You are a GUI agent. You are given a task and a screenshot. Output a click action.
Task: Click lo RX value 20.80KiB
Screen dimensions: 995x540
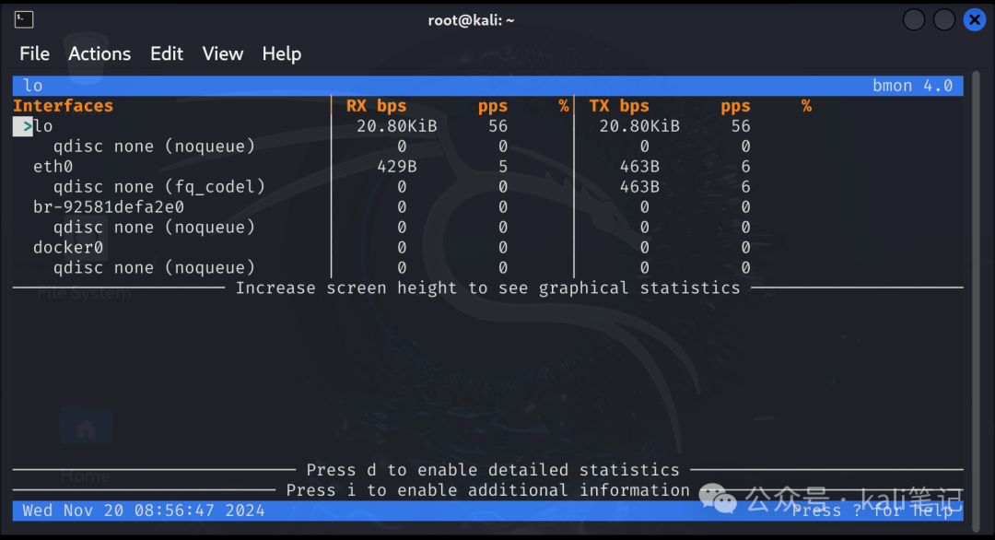396,126
